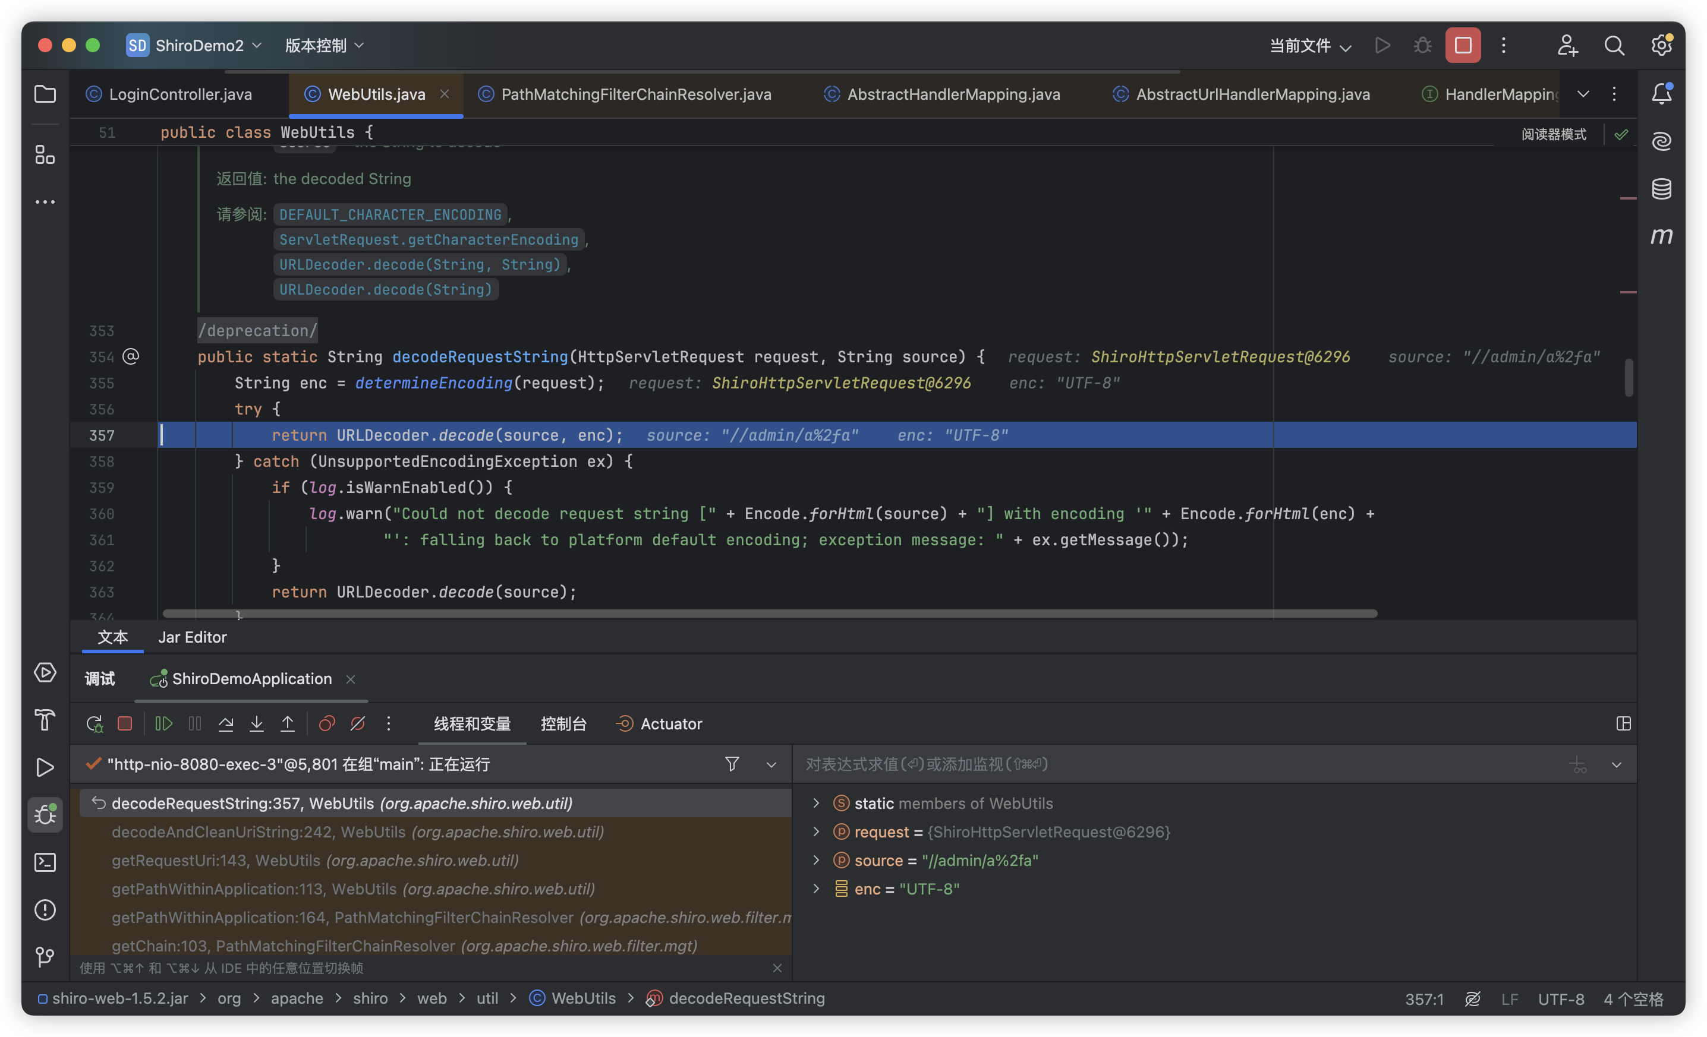Open the Build hammer tool window
The width and height of the screenshot is (1707, 1037).
[45, 720]
